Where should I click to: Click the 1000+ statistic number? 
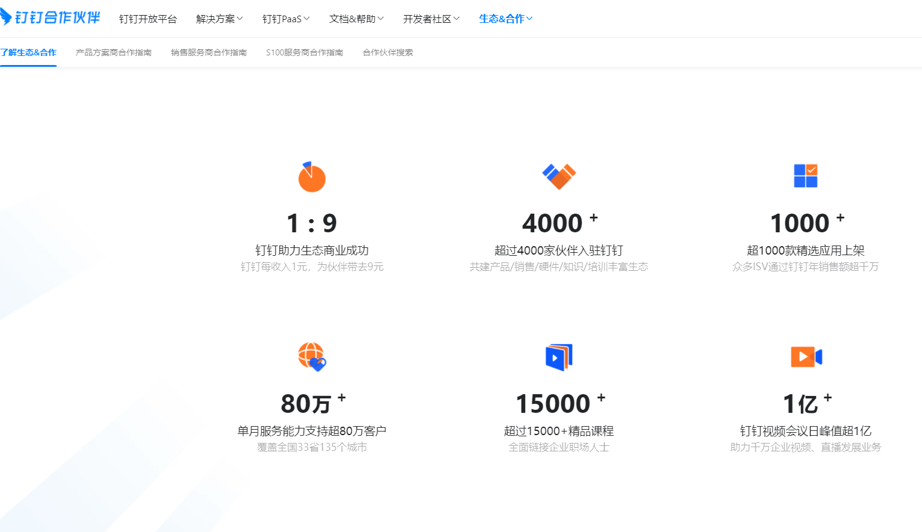pos(807,223)
